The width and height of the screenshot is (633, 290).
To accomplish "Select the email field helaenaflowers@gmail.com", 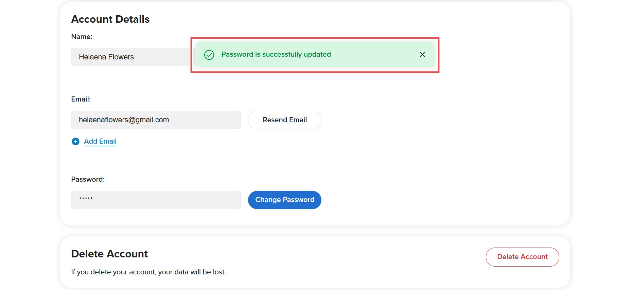I will [x=156, y=120].
